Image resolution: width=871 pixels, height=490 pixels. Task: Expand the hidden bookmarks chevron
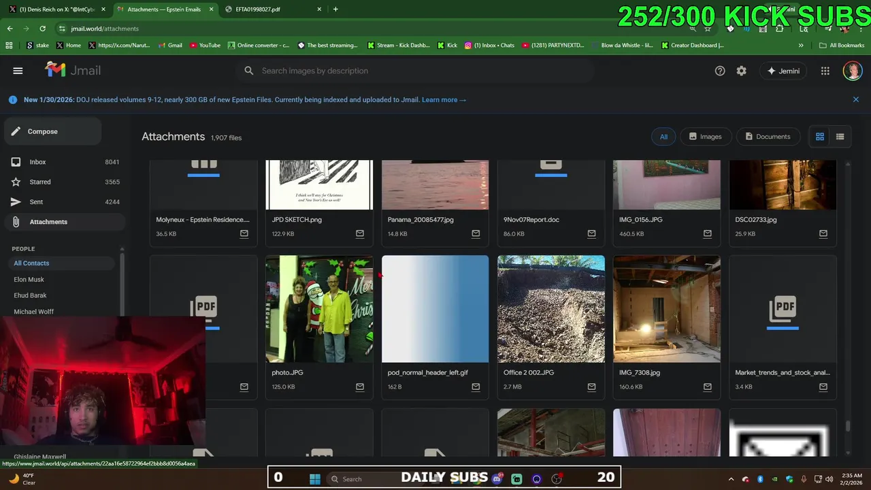pos(801,45)
